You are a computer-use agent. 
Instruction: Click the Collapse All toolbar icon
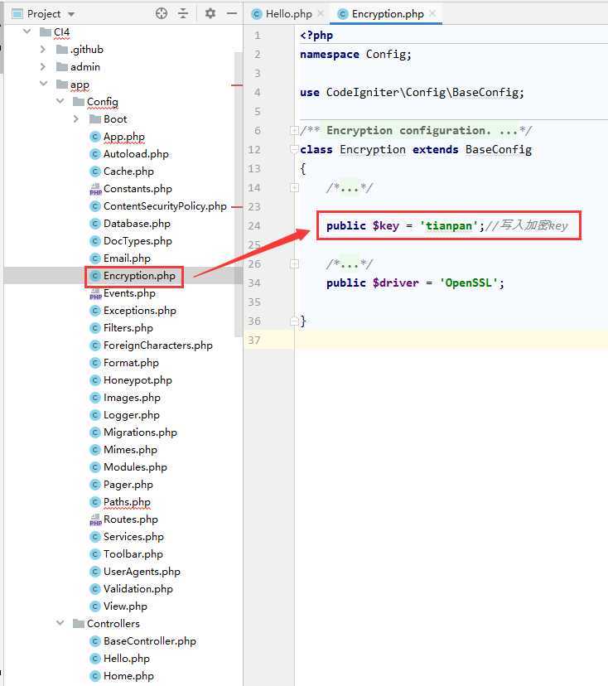[x=183, y=13]
